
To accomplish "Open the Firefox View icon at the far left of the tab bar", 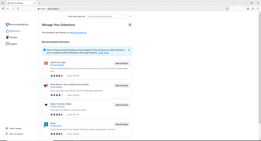I will 3,3.
